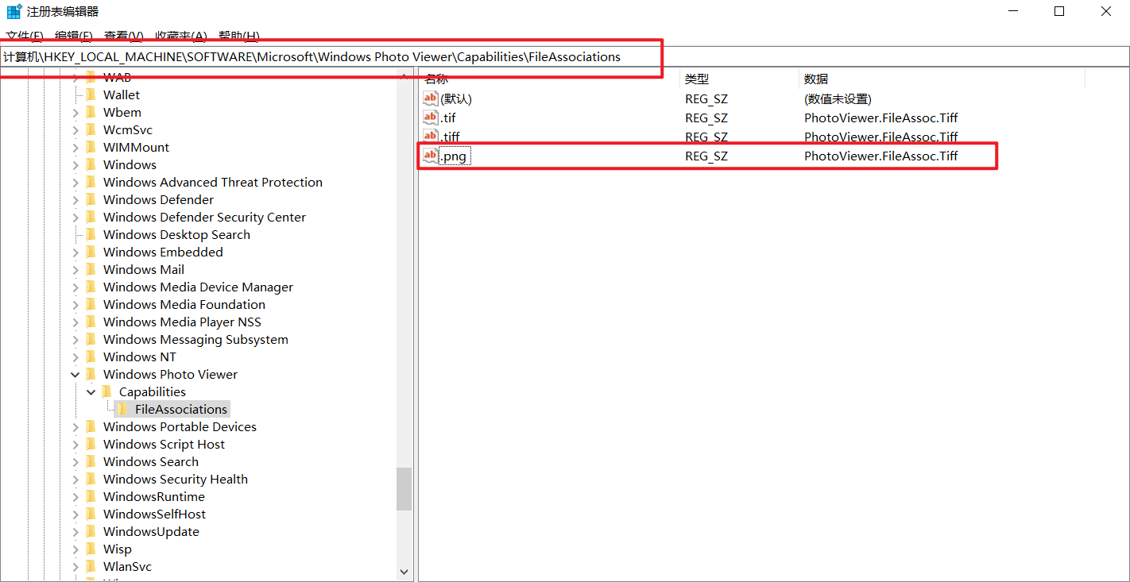Open the 帮助(H) menu
The image size is (1130, 582).
tap(239, 37)
